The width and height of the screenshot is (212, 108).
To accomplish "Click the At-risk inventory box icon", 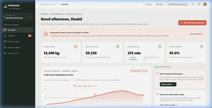I will tap(76, 46).
